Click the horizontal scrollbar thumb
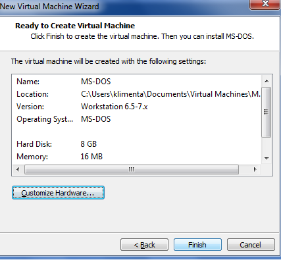 [132, 169]
